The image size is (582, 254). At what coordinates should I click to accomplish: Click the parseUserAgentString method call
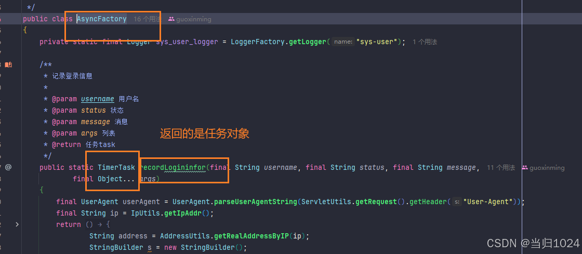tap(256, 202)
